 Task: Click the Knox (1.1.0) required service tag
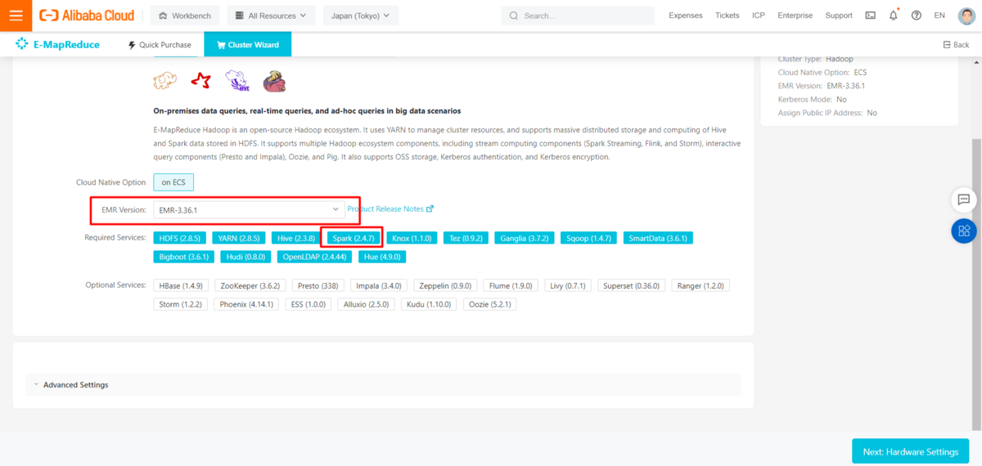pyautogui.click(x=412, y=238)
